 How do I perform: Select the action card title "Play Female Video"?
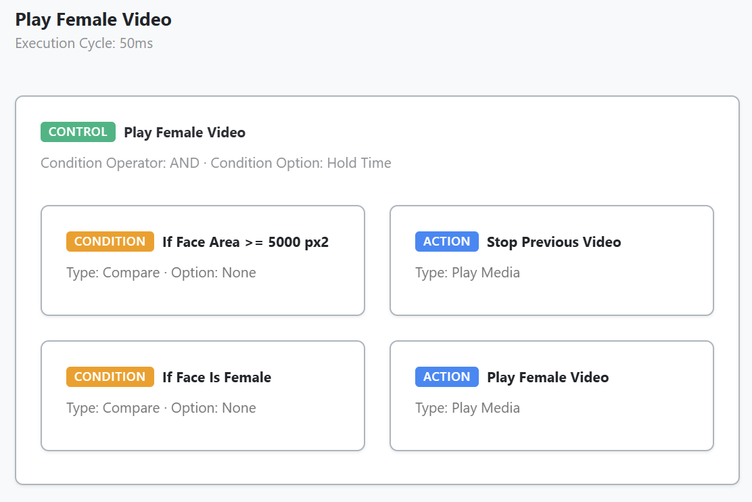click(x=548, y=378)
